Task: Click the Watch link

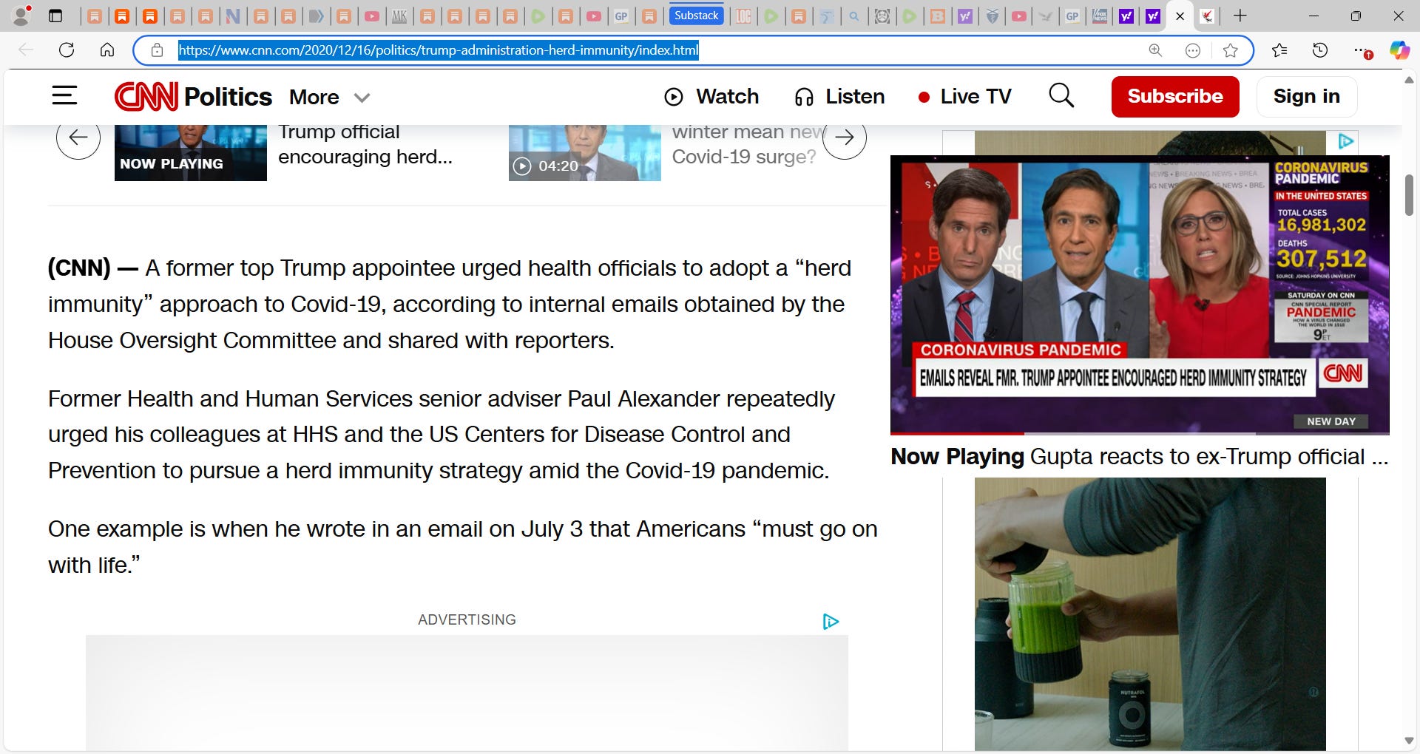Action: 727,97
